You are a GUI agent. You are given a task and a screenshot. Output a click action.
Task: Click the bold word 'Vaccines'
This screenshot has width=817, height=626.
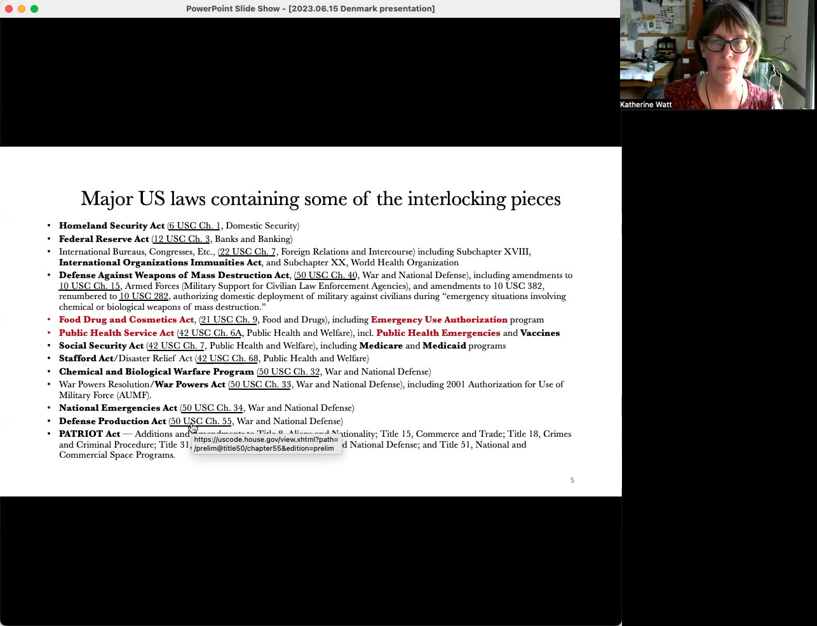coord(540,333)
